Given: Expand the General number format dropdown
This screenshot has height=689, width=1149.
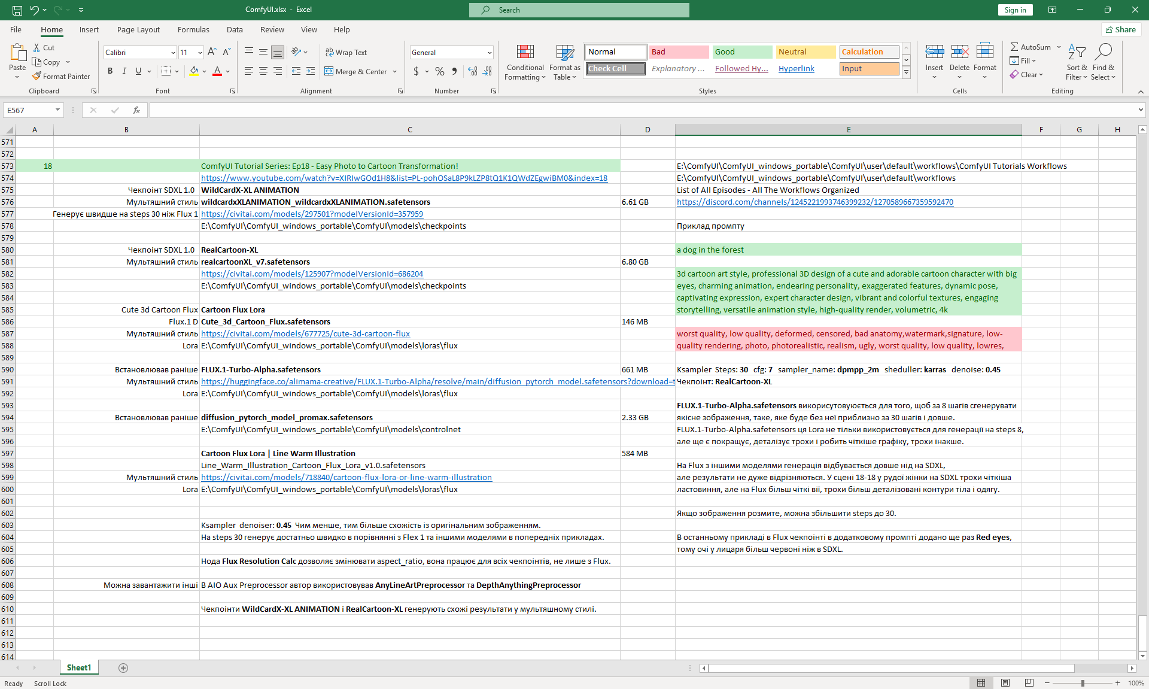Looking at the screenshot, I should [x=489, y=53].
